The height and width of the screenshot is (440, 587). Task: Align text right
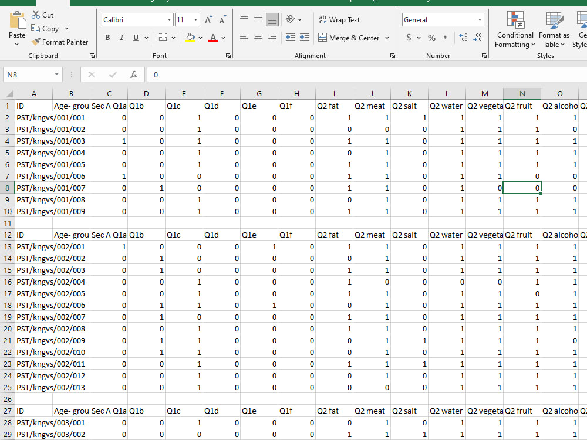tap(272, 38)
